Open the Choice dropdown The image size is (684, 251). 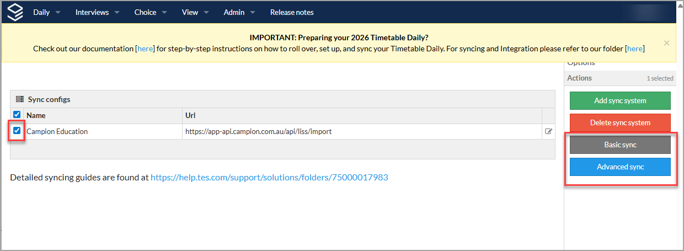coord(151,12)
